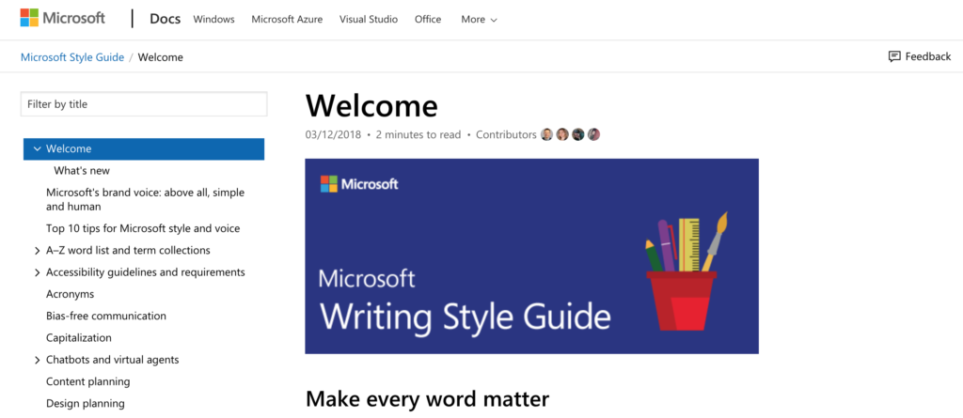Open Top 10 tips for Microsoft style

[143, 228]
